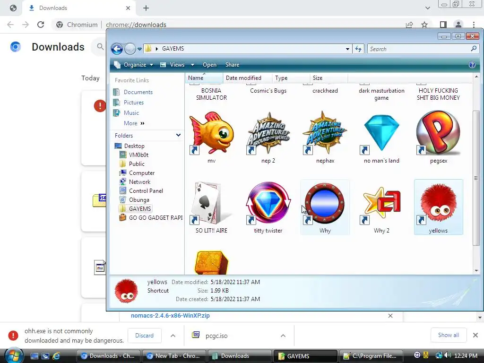Image resolution: width=484 pixels, height=363 pixels.
Task: Select the pegsex Peggle icon
Action: 438,133
